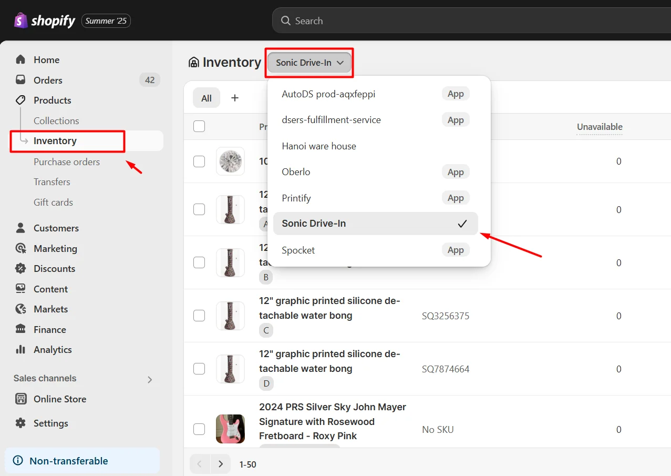Click the Non-transferable banner
Screen dimensions: 671x476
82,461
